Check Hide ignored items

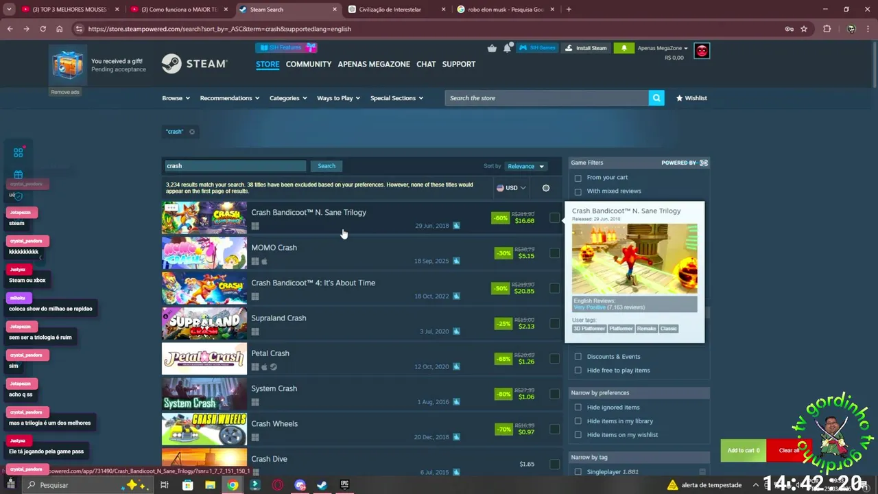click(x=578, y=408)
